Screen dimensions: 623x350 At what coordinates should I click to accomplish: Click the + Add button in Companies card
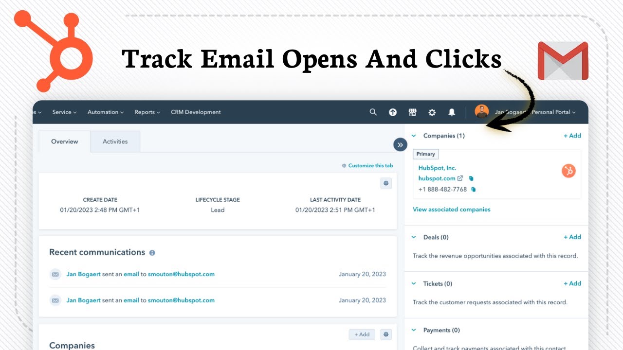tap(362, 334)
